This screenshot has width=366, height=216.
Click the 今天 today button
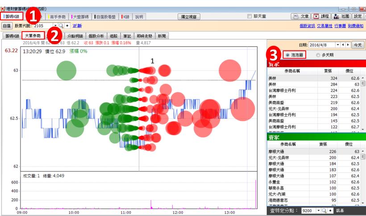tap(358, 45)
